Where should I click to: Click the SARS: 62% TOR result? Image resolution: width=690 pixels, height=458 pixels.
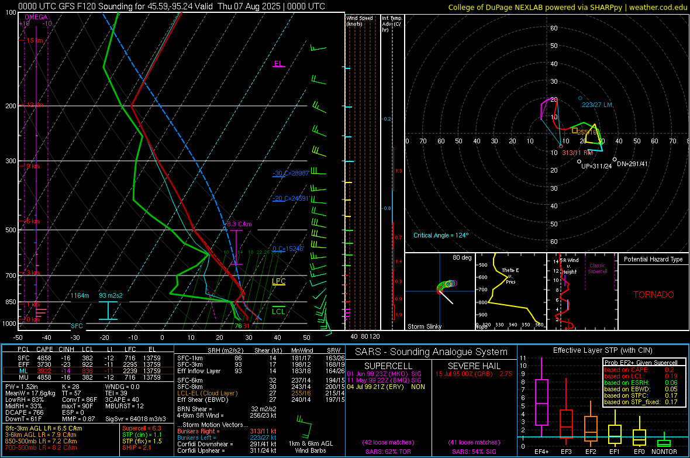pyautogui.click(x=388, y=452)
